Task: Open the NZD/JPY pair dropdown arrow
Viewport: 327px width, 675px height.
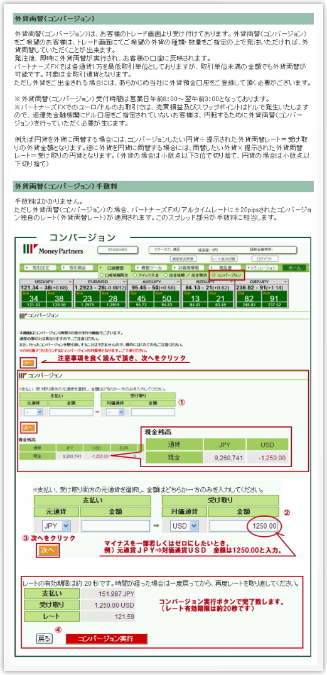Action: (232, 281)
